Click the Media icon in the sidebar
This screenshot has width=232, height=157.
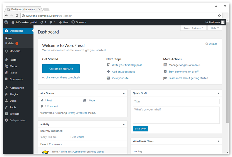pos(6,66)
